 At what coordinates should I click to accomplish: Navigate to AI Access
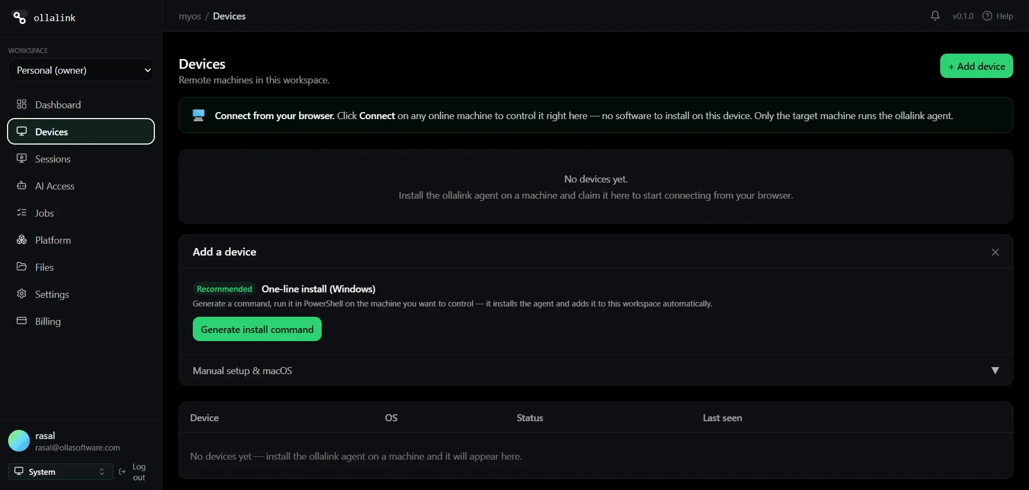point(81,186)
